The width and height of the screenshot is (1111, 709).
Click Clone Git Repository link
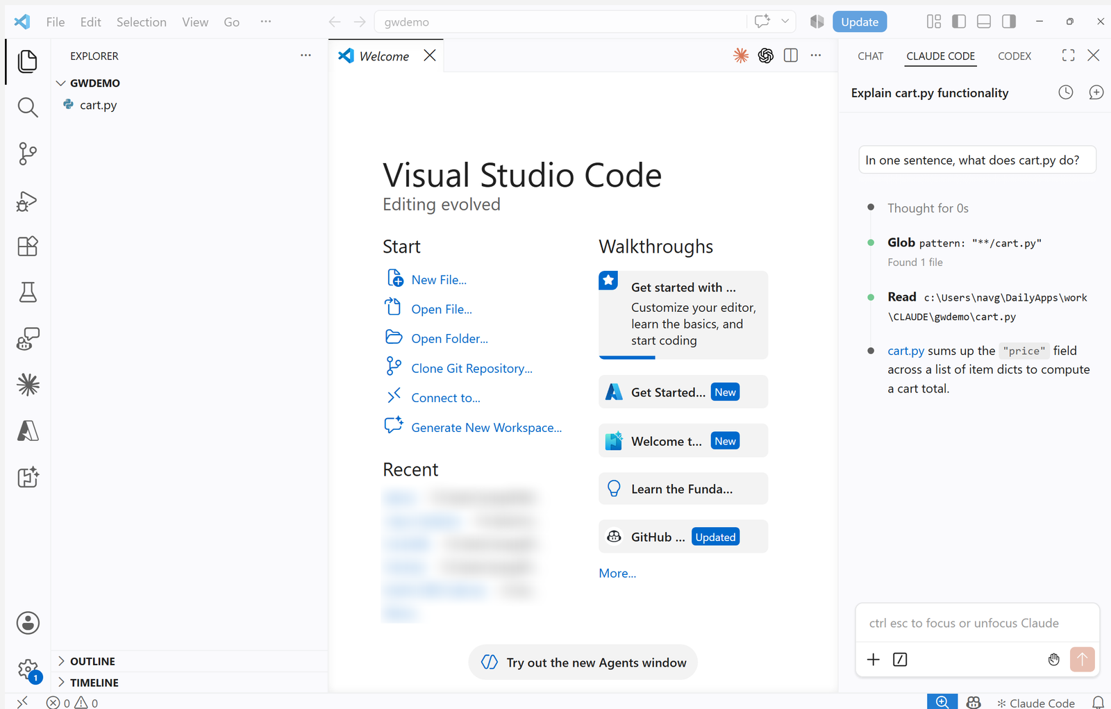pos(471,368)
